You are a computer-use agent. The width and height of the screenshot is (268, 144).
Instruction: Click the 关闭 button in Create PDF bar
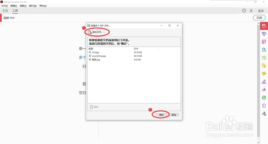coord(259,18)
